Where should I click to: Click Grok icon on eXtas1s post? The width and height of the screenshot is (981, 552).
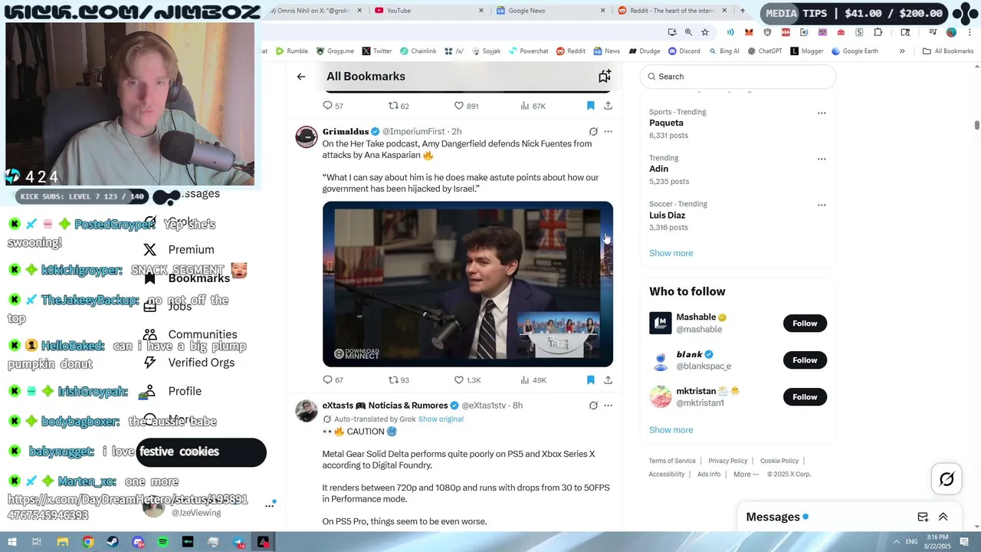point(593,406)
